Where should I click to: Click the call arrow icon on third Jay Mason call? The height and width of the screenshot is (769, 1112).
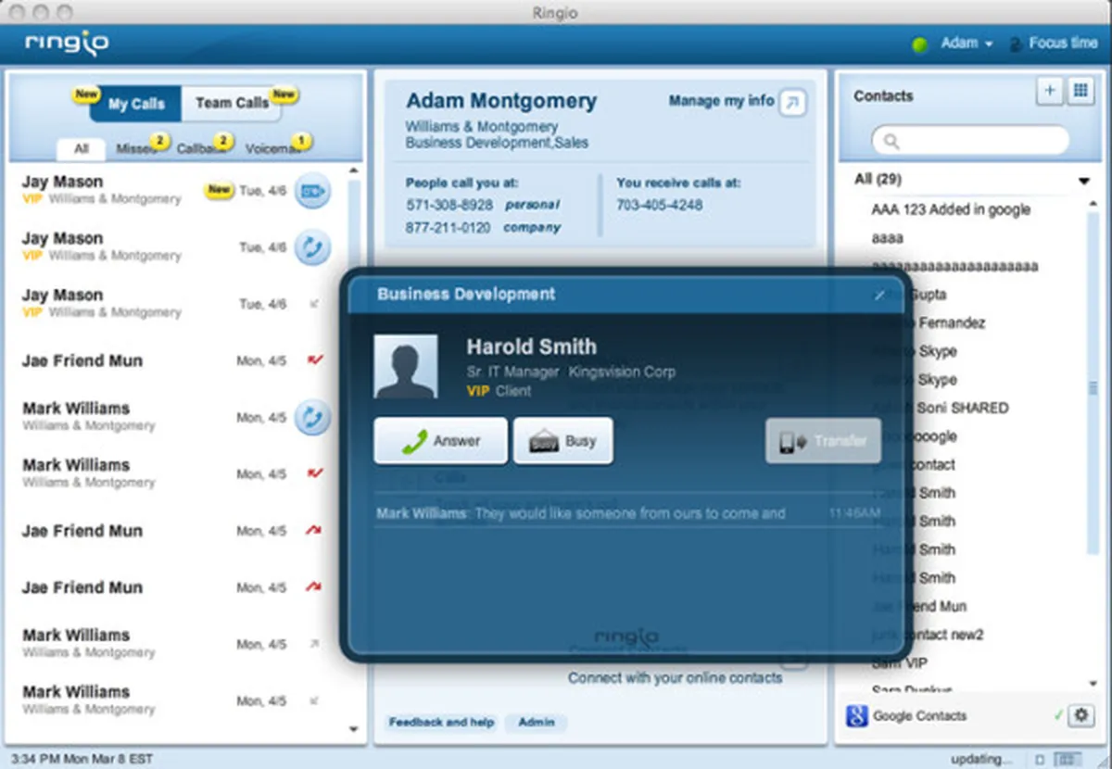click(314, 304)
